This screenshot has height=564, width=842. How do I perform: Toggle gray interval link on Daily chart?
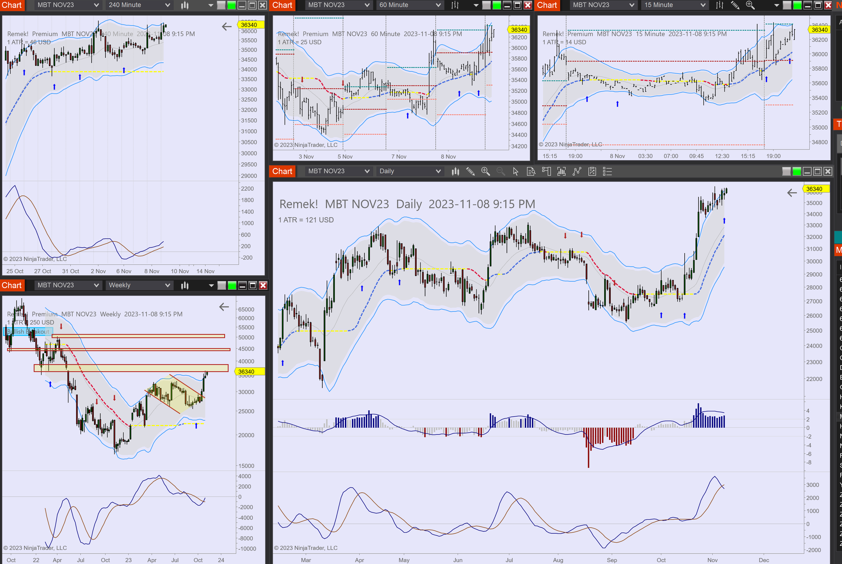click(786, 172)
